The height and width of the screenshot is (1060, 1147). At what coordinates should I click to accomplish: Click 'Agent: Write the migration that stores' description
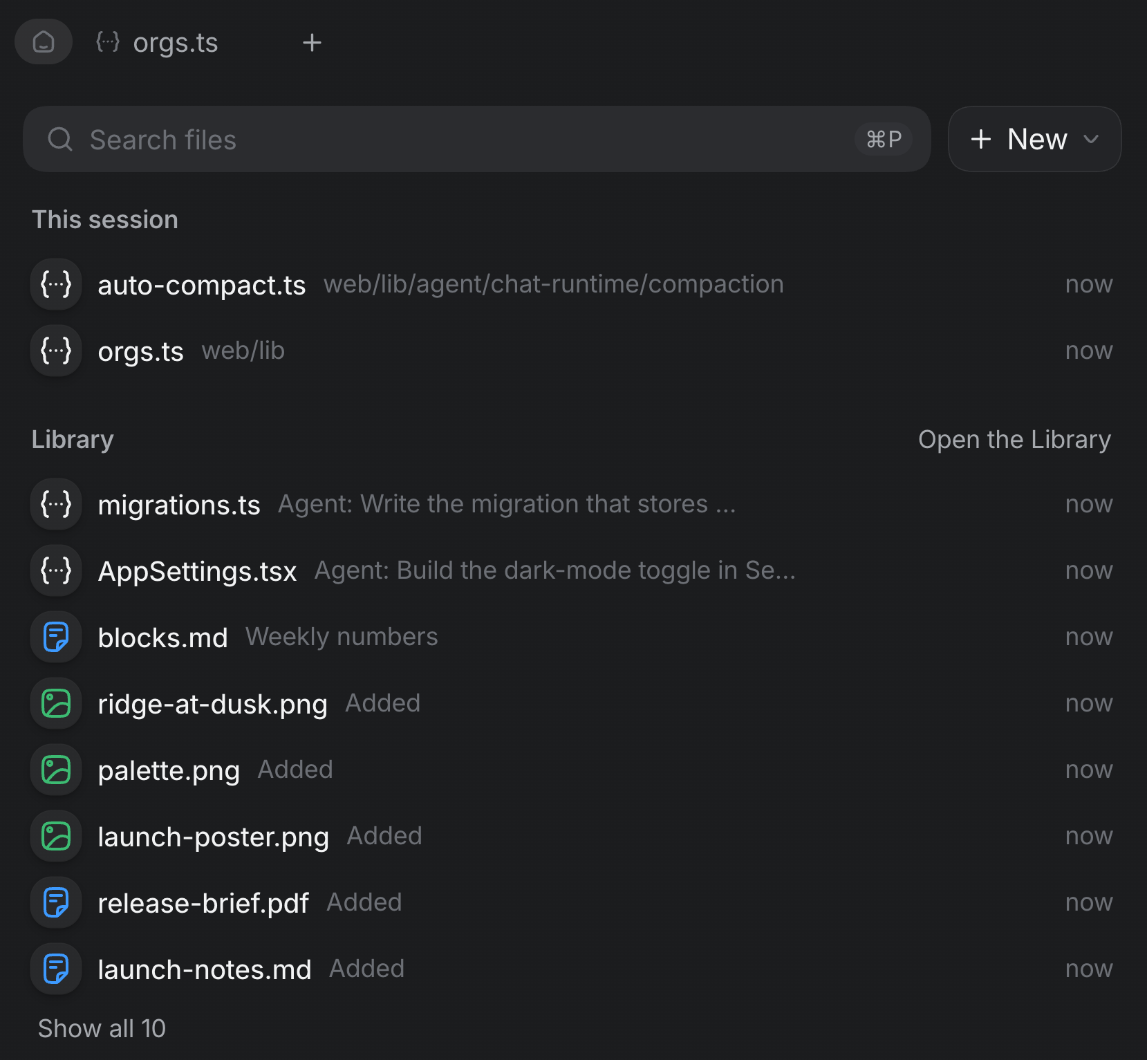[x=507, y=504]
